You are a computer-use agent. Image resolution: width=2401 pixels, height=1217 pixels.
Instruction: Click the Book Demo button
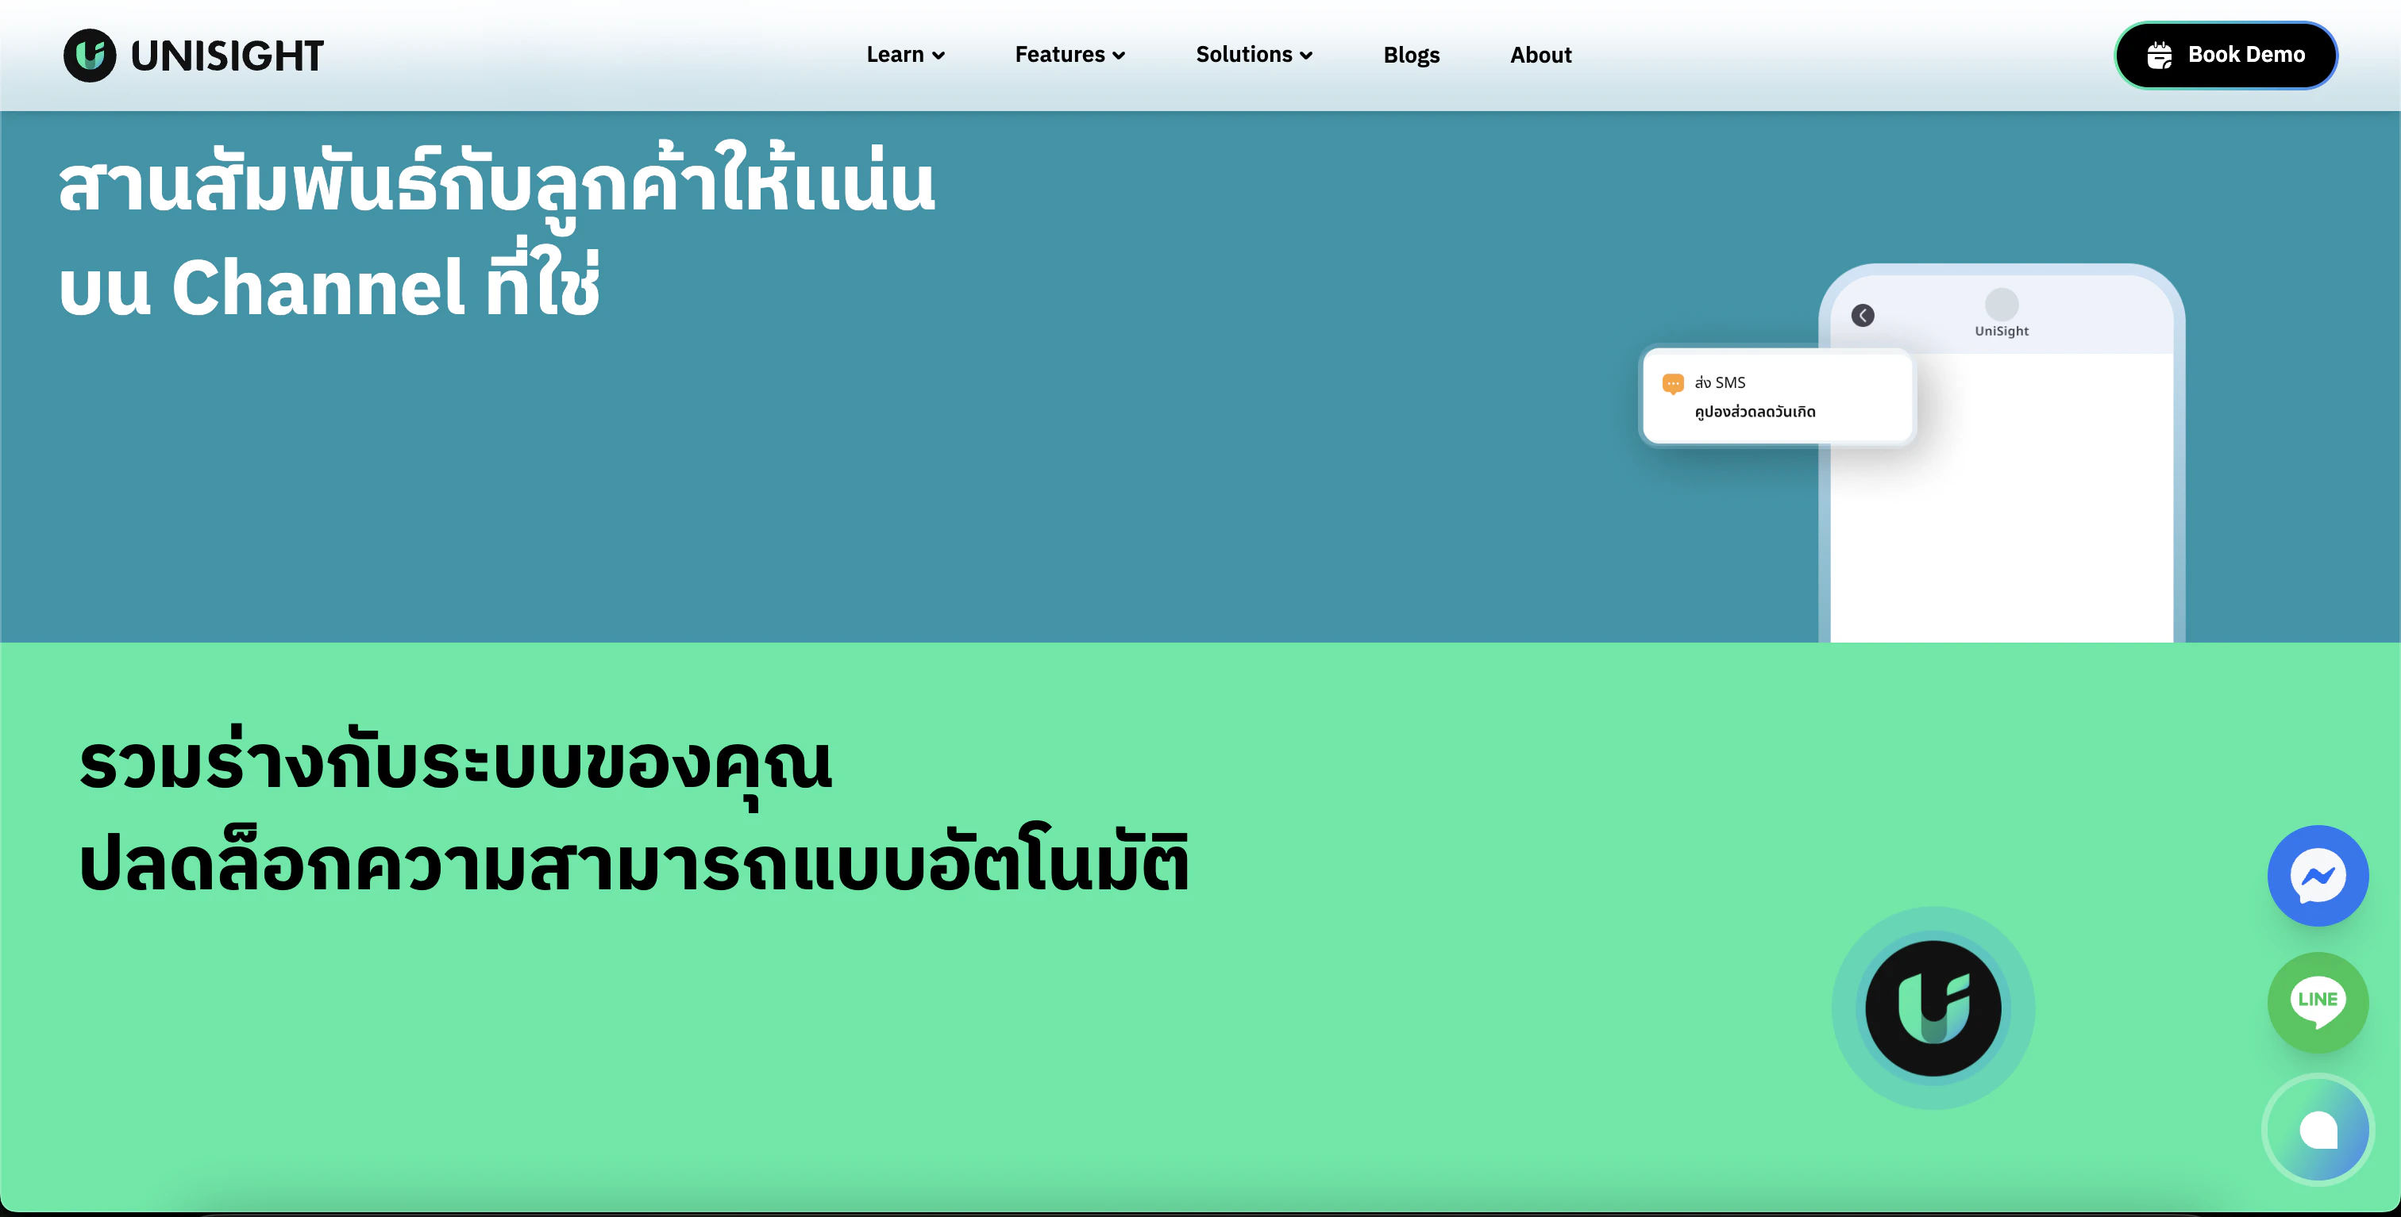[2226, 55]
